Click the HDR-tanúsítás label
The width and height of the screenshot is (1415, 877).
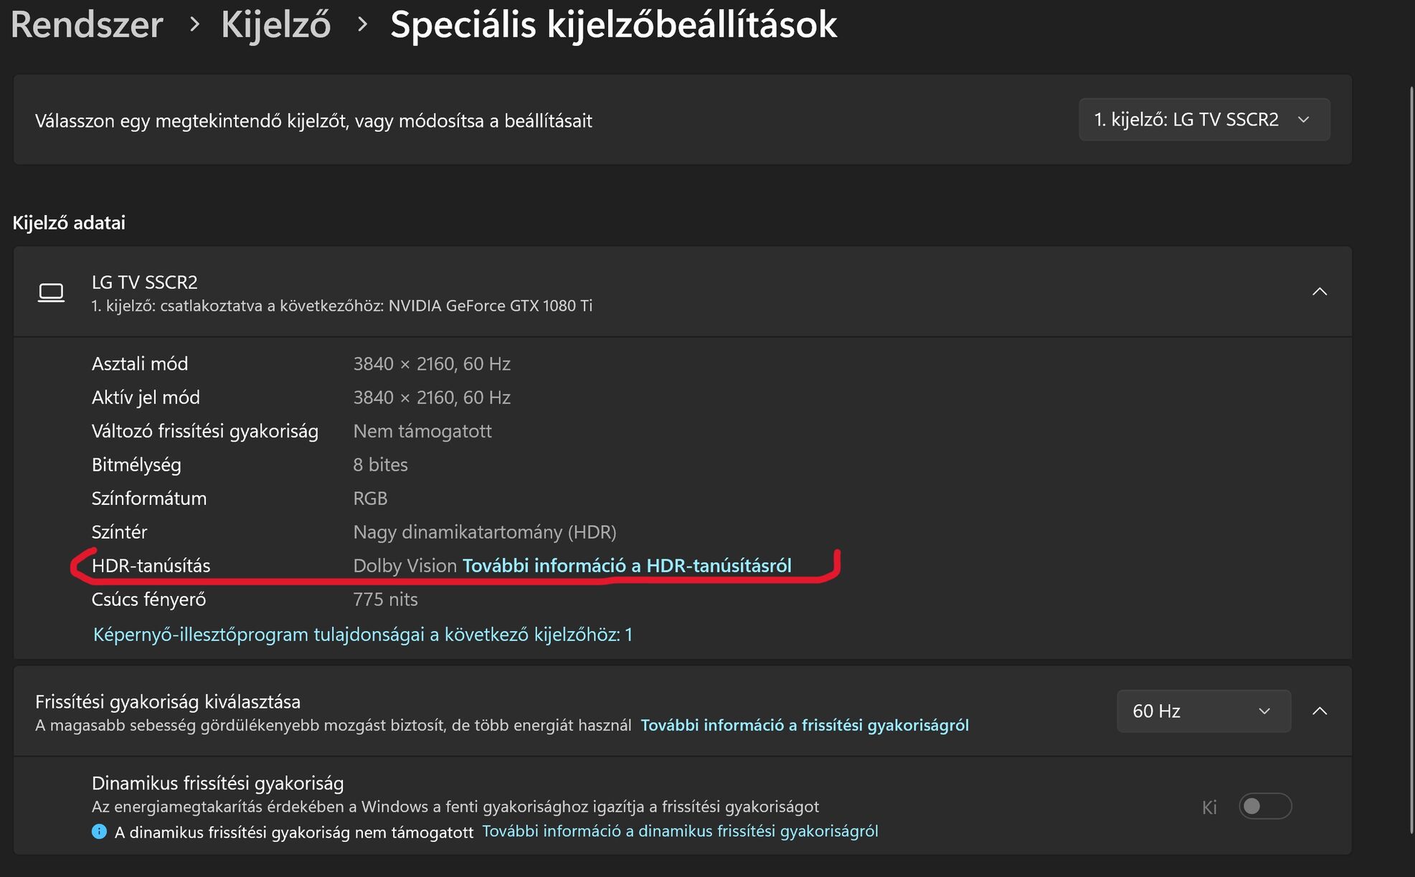151,566
